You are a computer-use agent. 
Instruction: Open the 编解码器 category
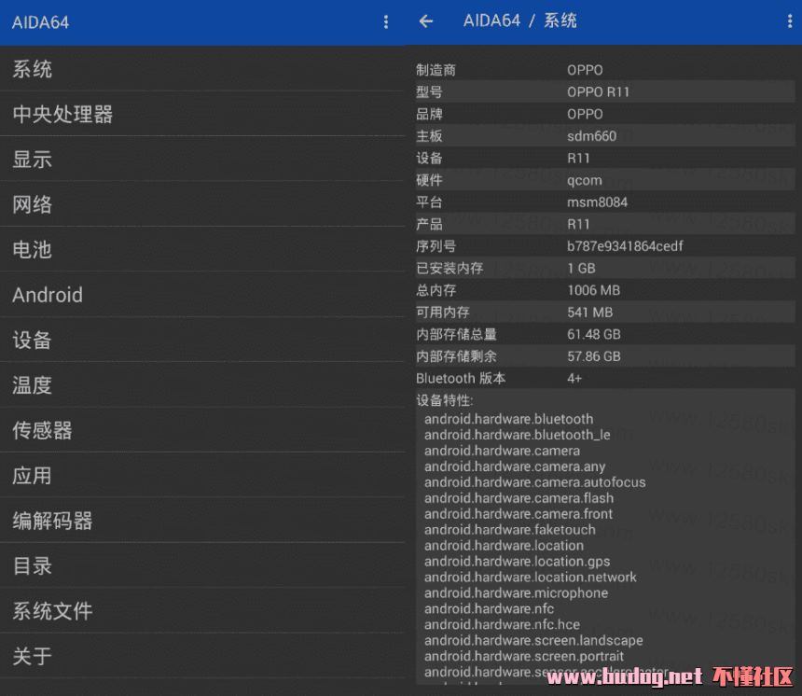(202, 521)
